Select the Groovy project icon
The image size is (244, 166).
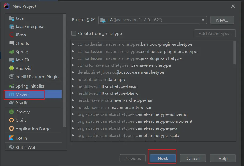click(x=11, y=112)
